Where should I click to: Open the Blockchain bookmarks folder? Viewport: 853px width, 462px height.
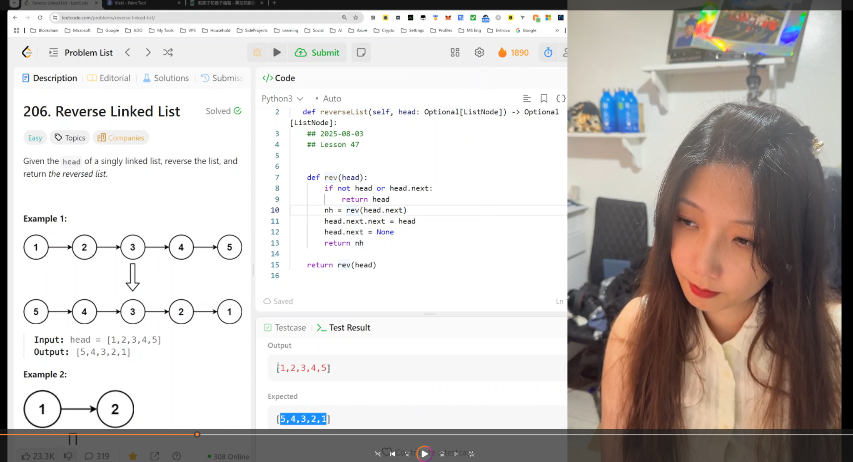45,30
